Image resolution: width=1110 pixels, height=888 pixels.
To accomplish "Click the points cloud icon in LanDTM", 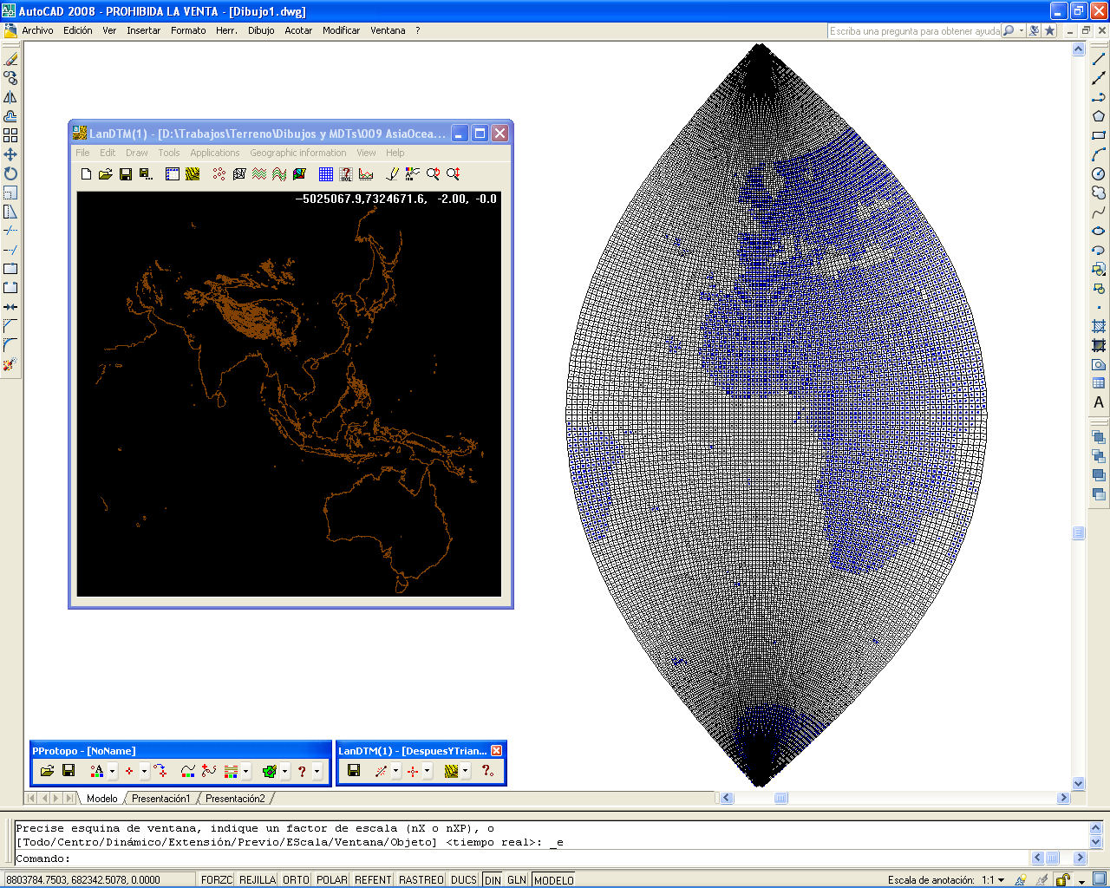I will [x=219, y=174].
